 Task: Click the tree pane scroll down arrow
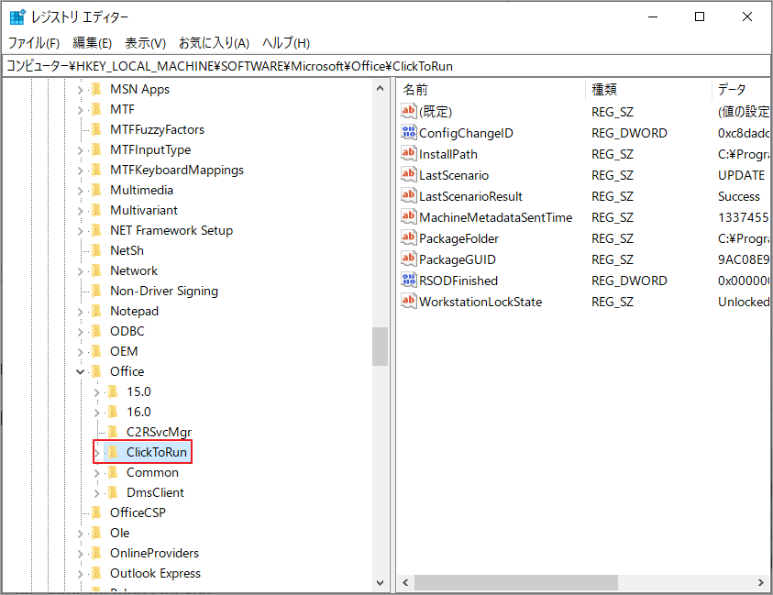(x=380, y=583)
